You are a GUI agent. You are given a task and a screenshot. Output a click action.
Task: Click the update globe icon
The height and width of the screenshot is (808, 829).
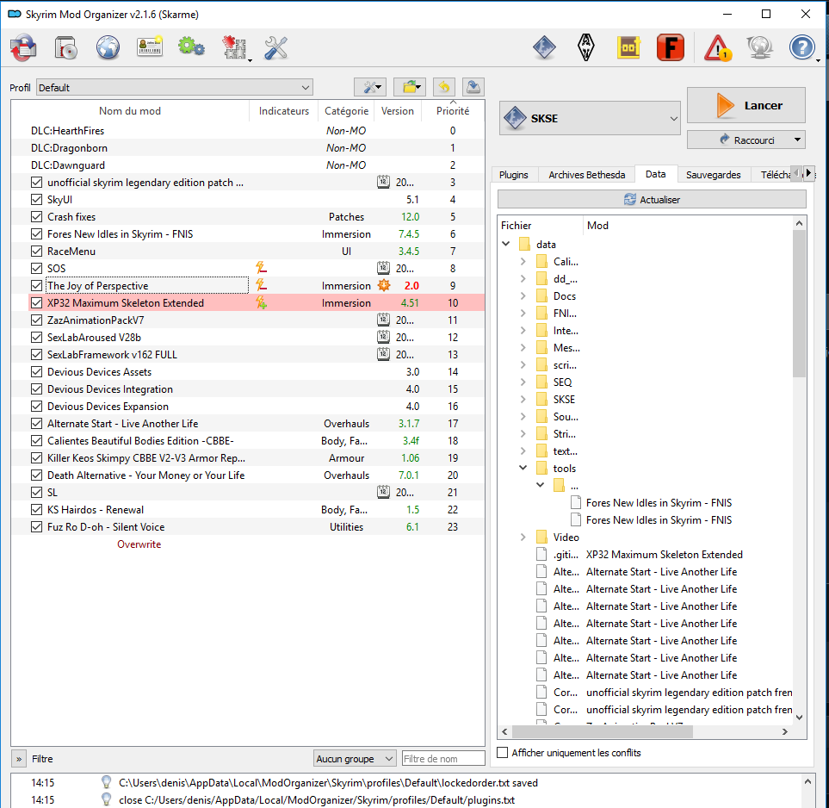(x=760, y=47)
